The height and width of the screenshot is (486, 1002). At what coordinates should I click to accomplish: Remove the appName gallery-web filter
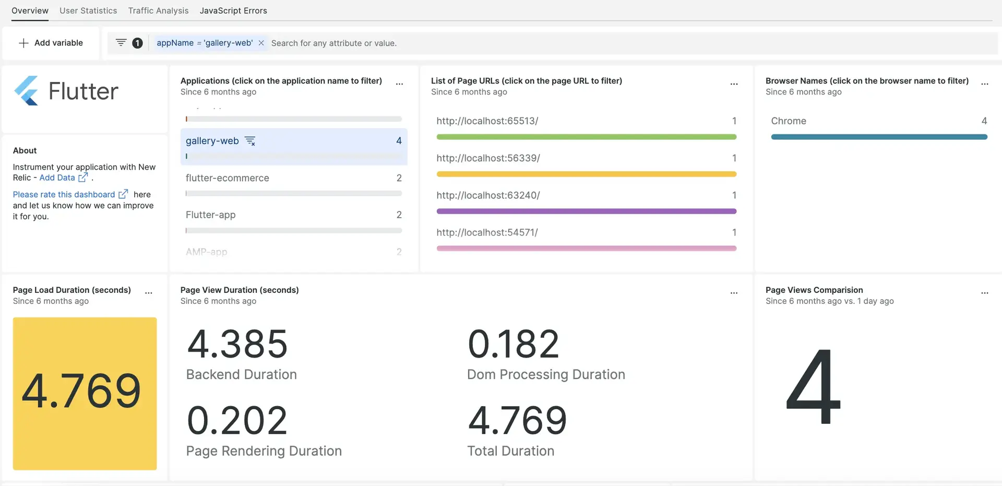[261, 43]
